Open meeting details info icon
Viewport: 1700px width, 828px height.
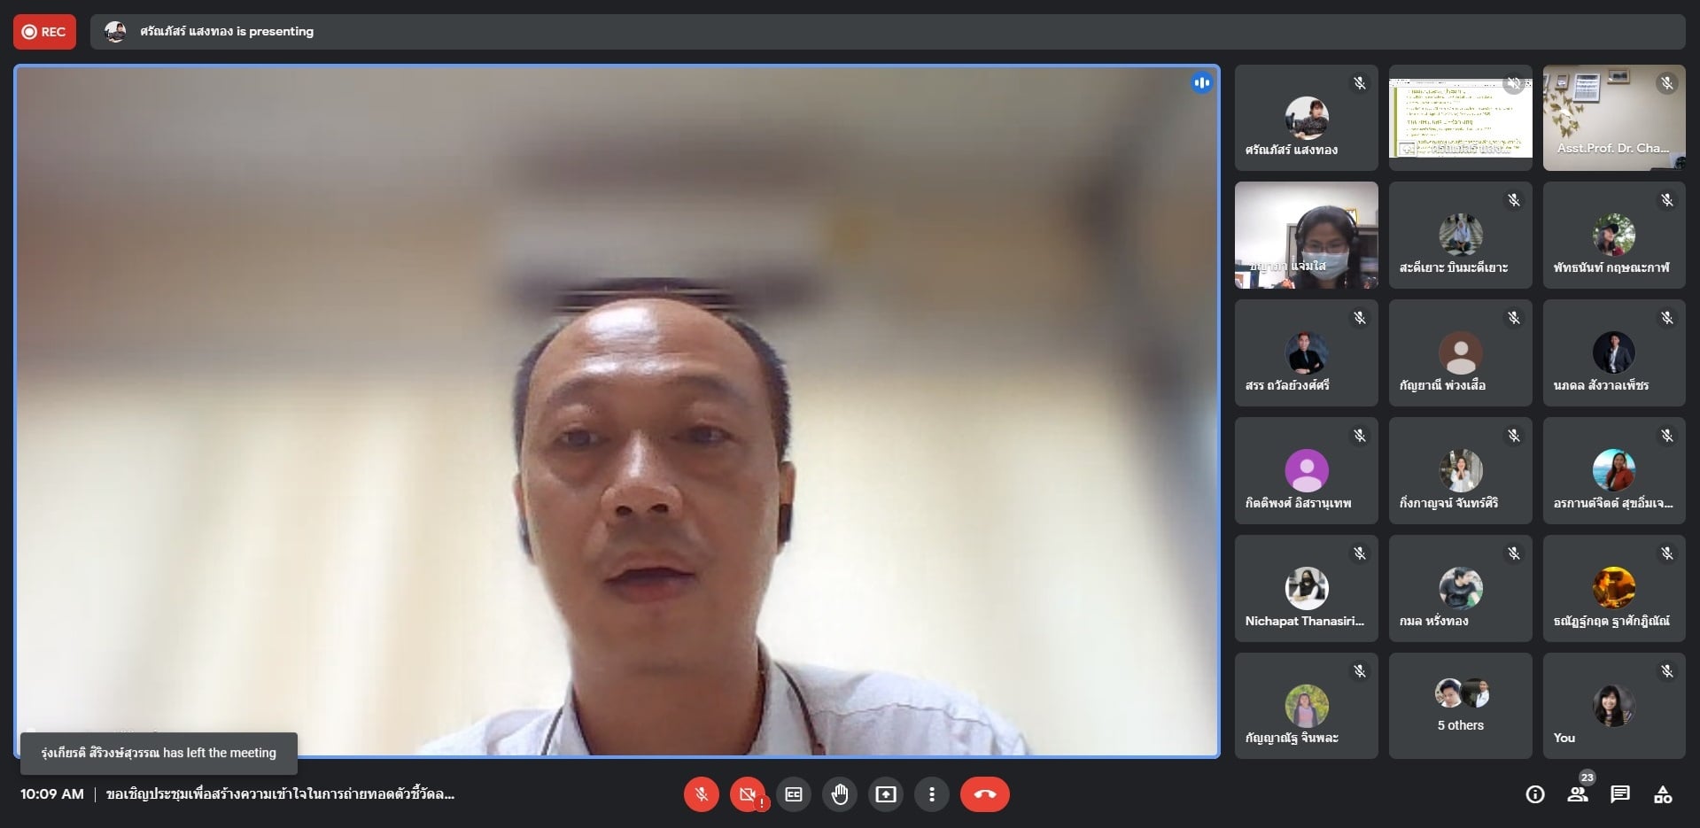coord(1534,794)
